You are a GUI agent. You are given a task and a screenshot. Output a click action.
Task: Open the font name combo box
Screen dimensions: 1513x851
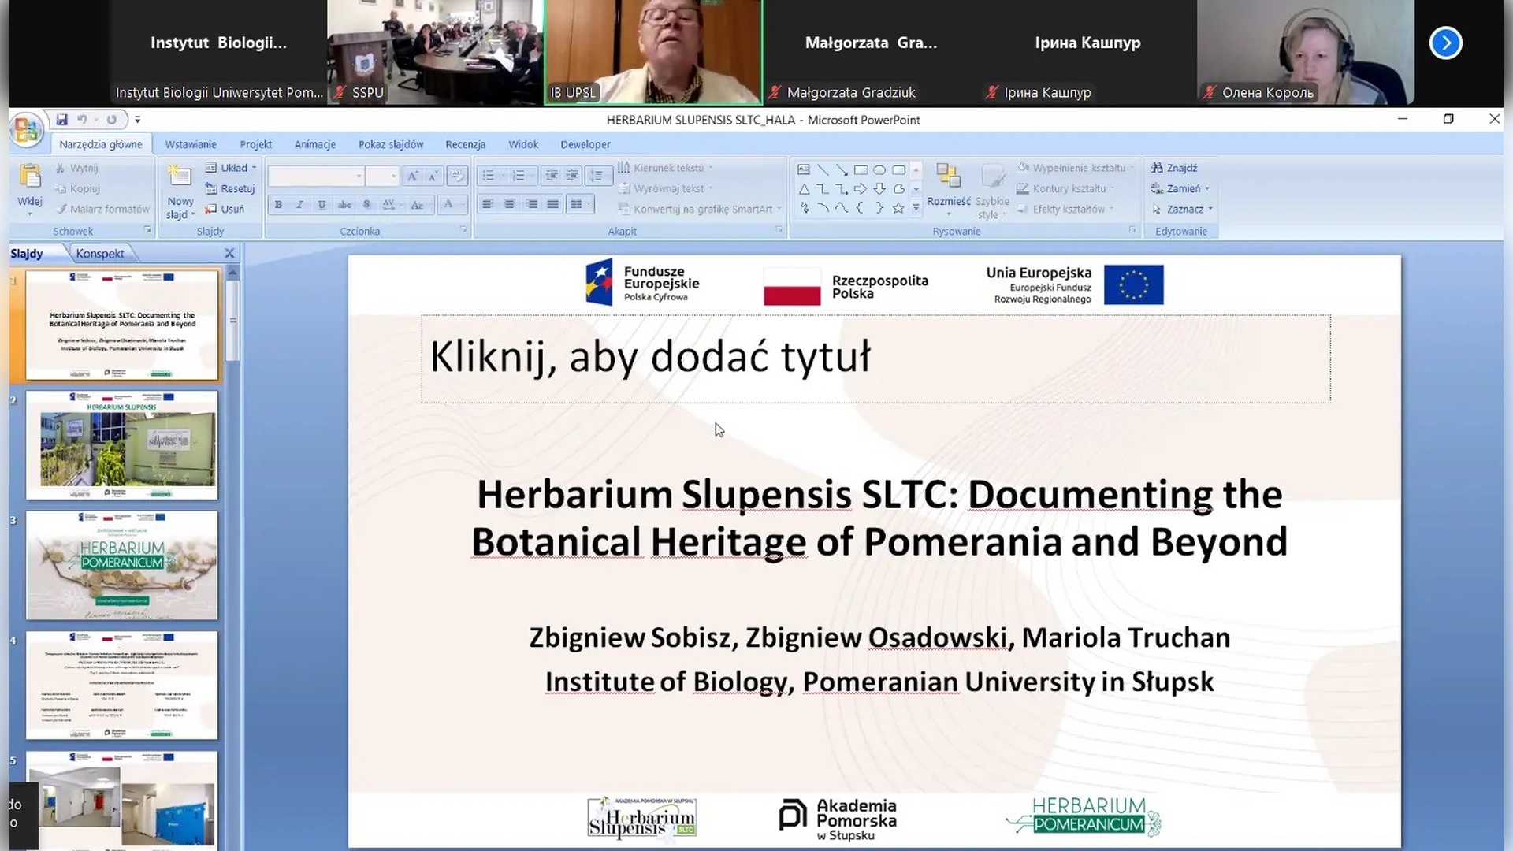point(316,176)
